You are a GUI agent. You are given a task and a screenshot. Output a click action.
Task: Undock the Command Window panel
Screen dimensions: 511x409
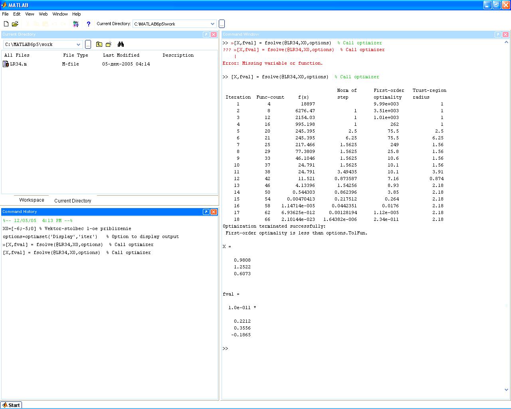pos(498,34)
